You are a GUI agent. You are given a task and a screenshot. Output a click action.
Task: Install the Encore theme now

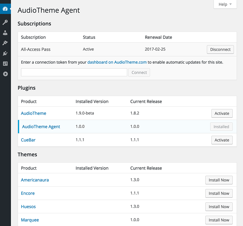(x=219, y=193)
